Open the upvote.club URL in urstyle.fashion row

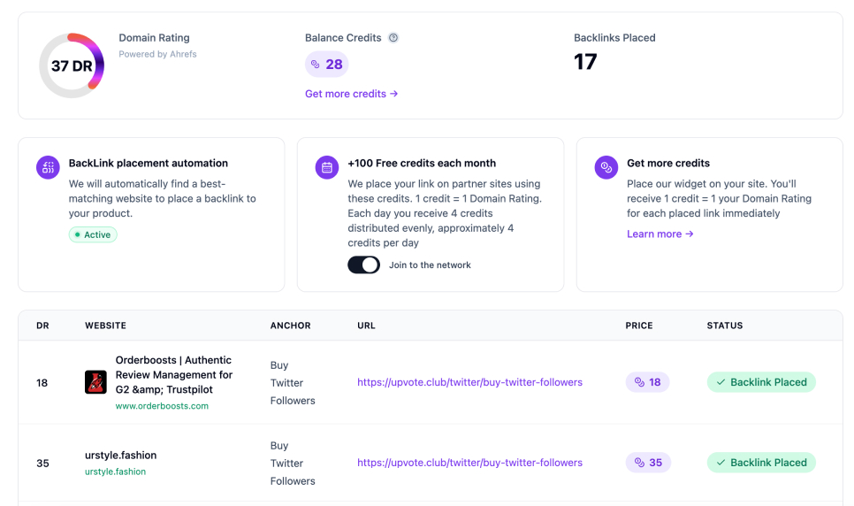(469, 463)
